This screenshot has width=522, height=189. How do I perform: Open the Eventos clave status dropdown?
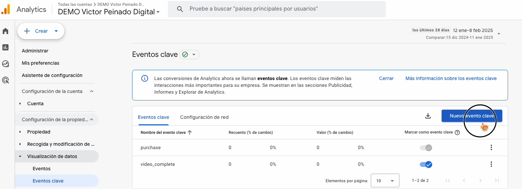point(189,54)
